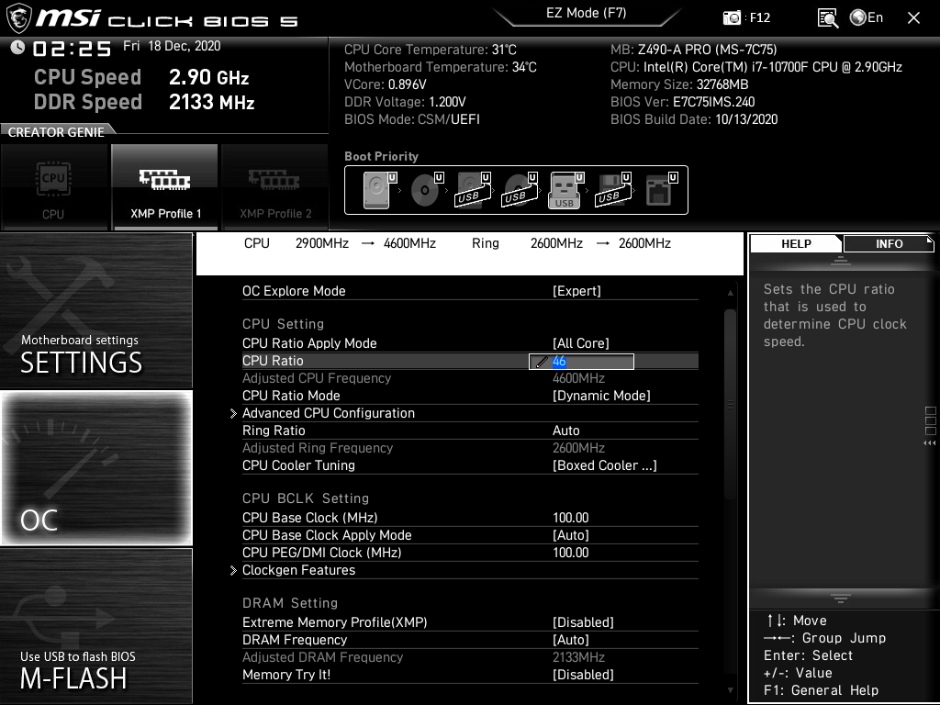Screen dimensions: 940x705
Task: Click the BIOS Ver E7C75IMS.240 text
Action: [x=682, y=102]
